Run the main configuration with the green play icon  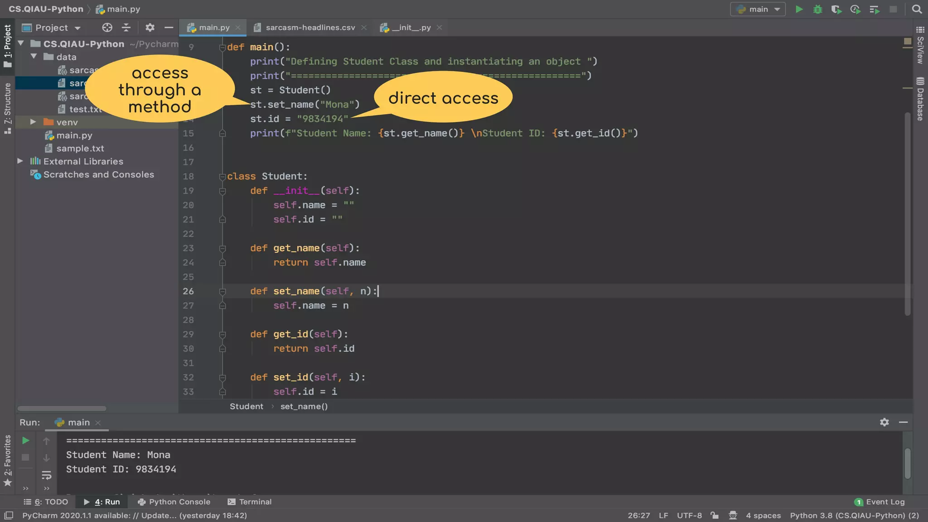(x=799, y=9)
